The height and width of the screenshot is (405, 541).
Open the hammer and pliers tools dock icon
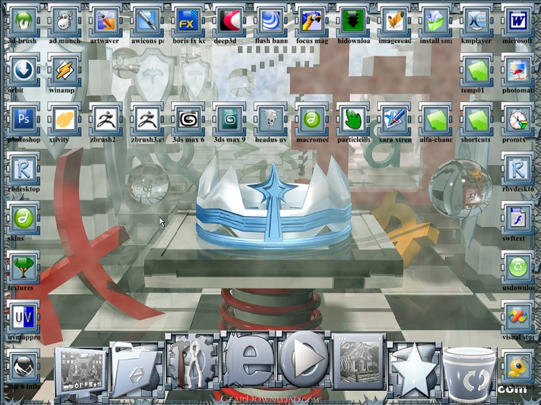click(193, 362)
